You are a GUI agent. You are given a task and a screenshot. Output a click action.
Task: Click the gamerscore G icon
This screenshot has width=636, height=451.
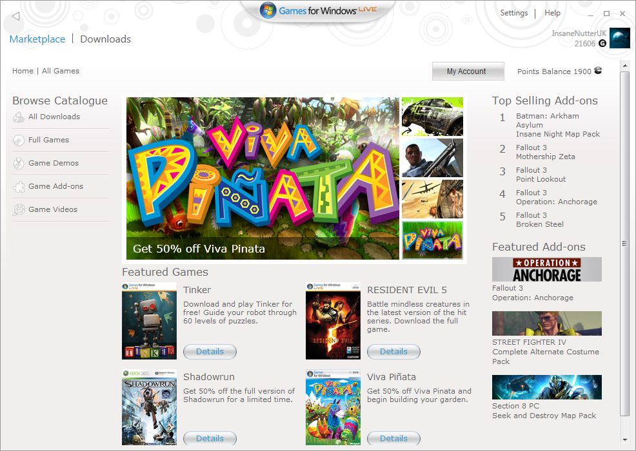(602, 43)
